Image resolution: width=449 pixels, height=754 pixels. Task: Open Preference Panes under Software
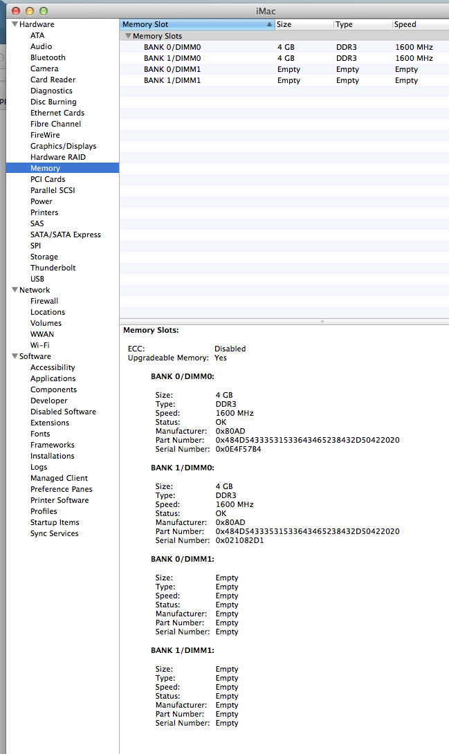point(62,488)
